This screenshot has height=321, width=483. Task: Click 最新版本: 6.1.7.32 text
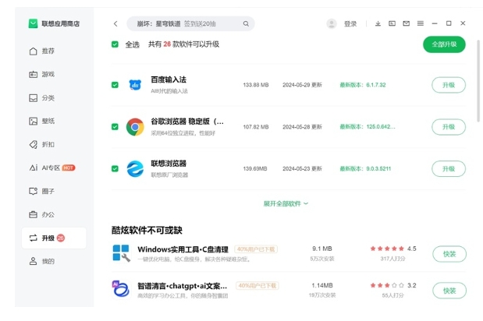click(363, 85)
